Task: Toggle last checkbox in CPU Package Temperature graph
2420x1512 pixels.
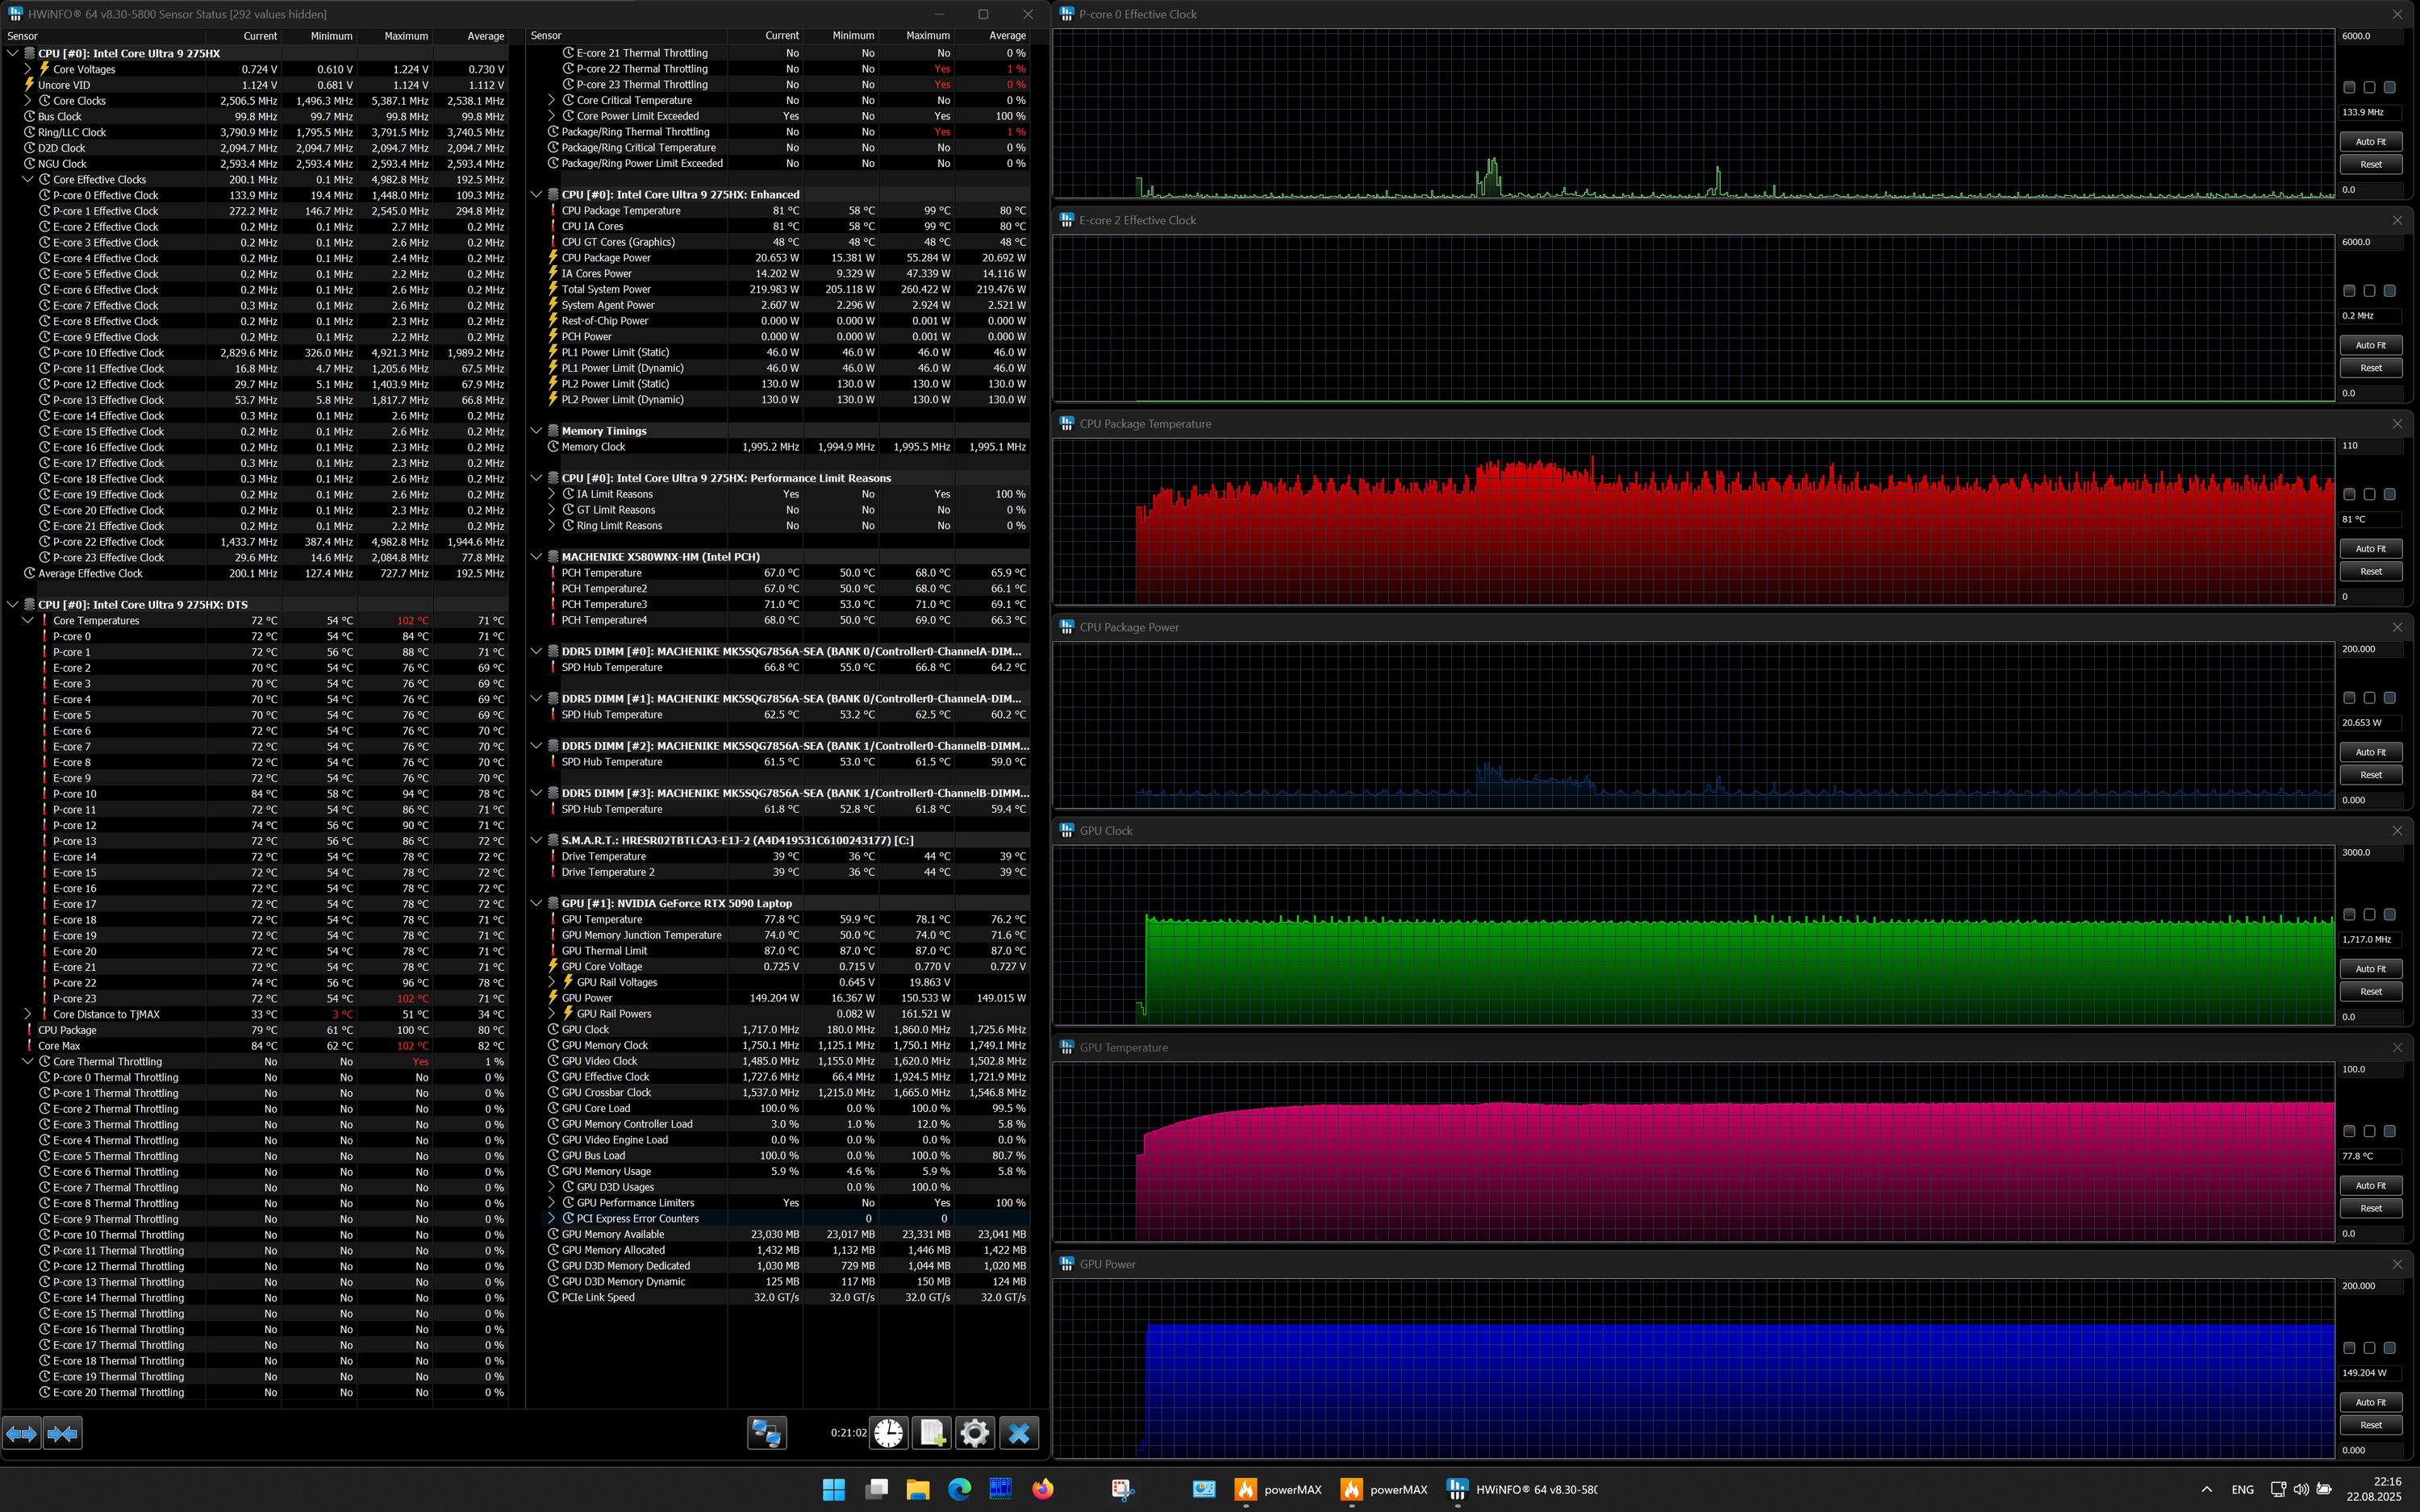Action: 2389,494
